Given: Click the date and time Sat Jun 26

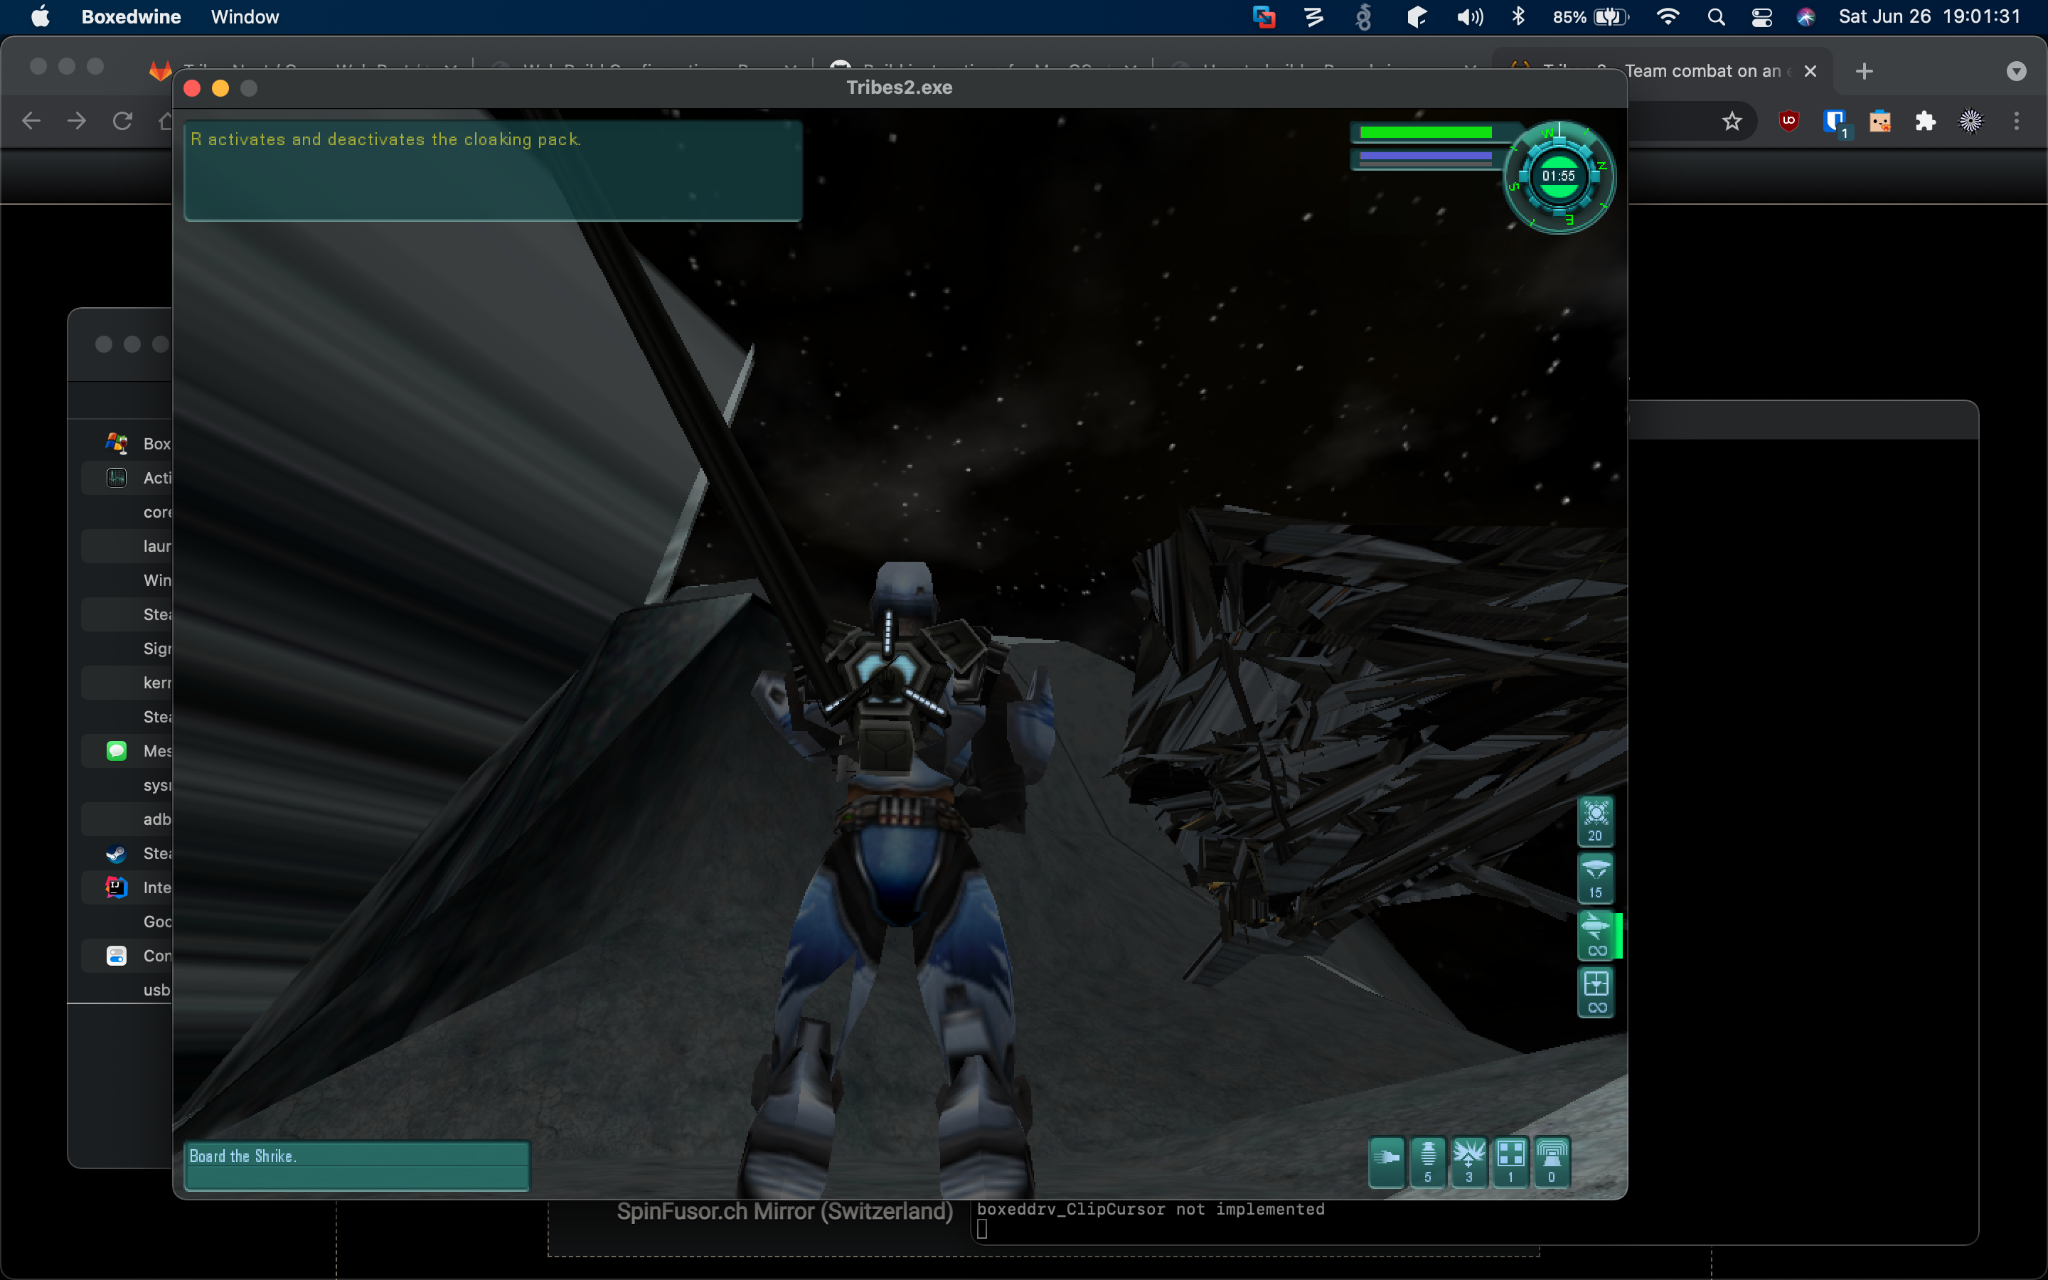Looking at the screenshot, I should click(x=1929, y=17).
